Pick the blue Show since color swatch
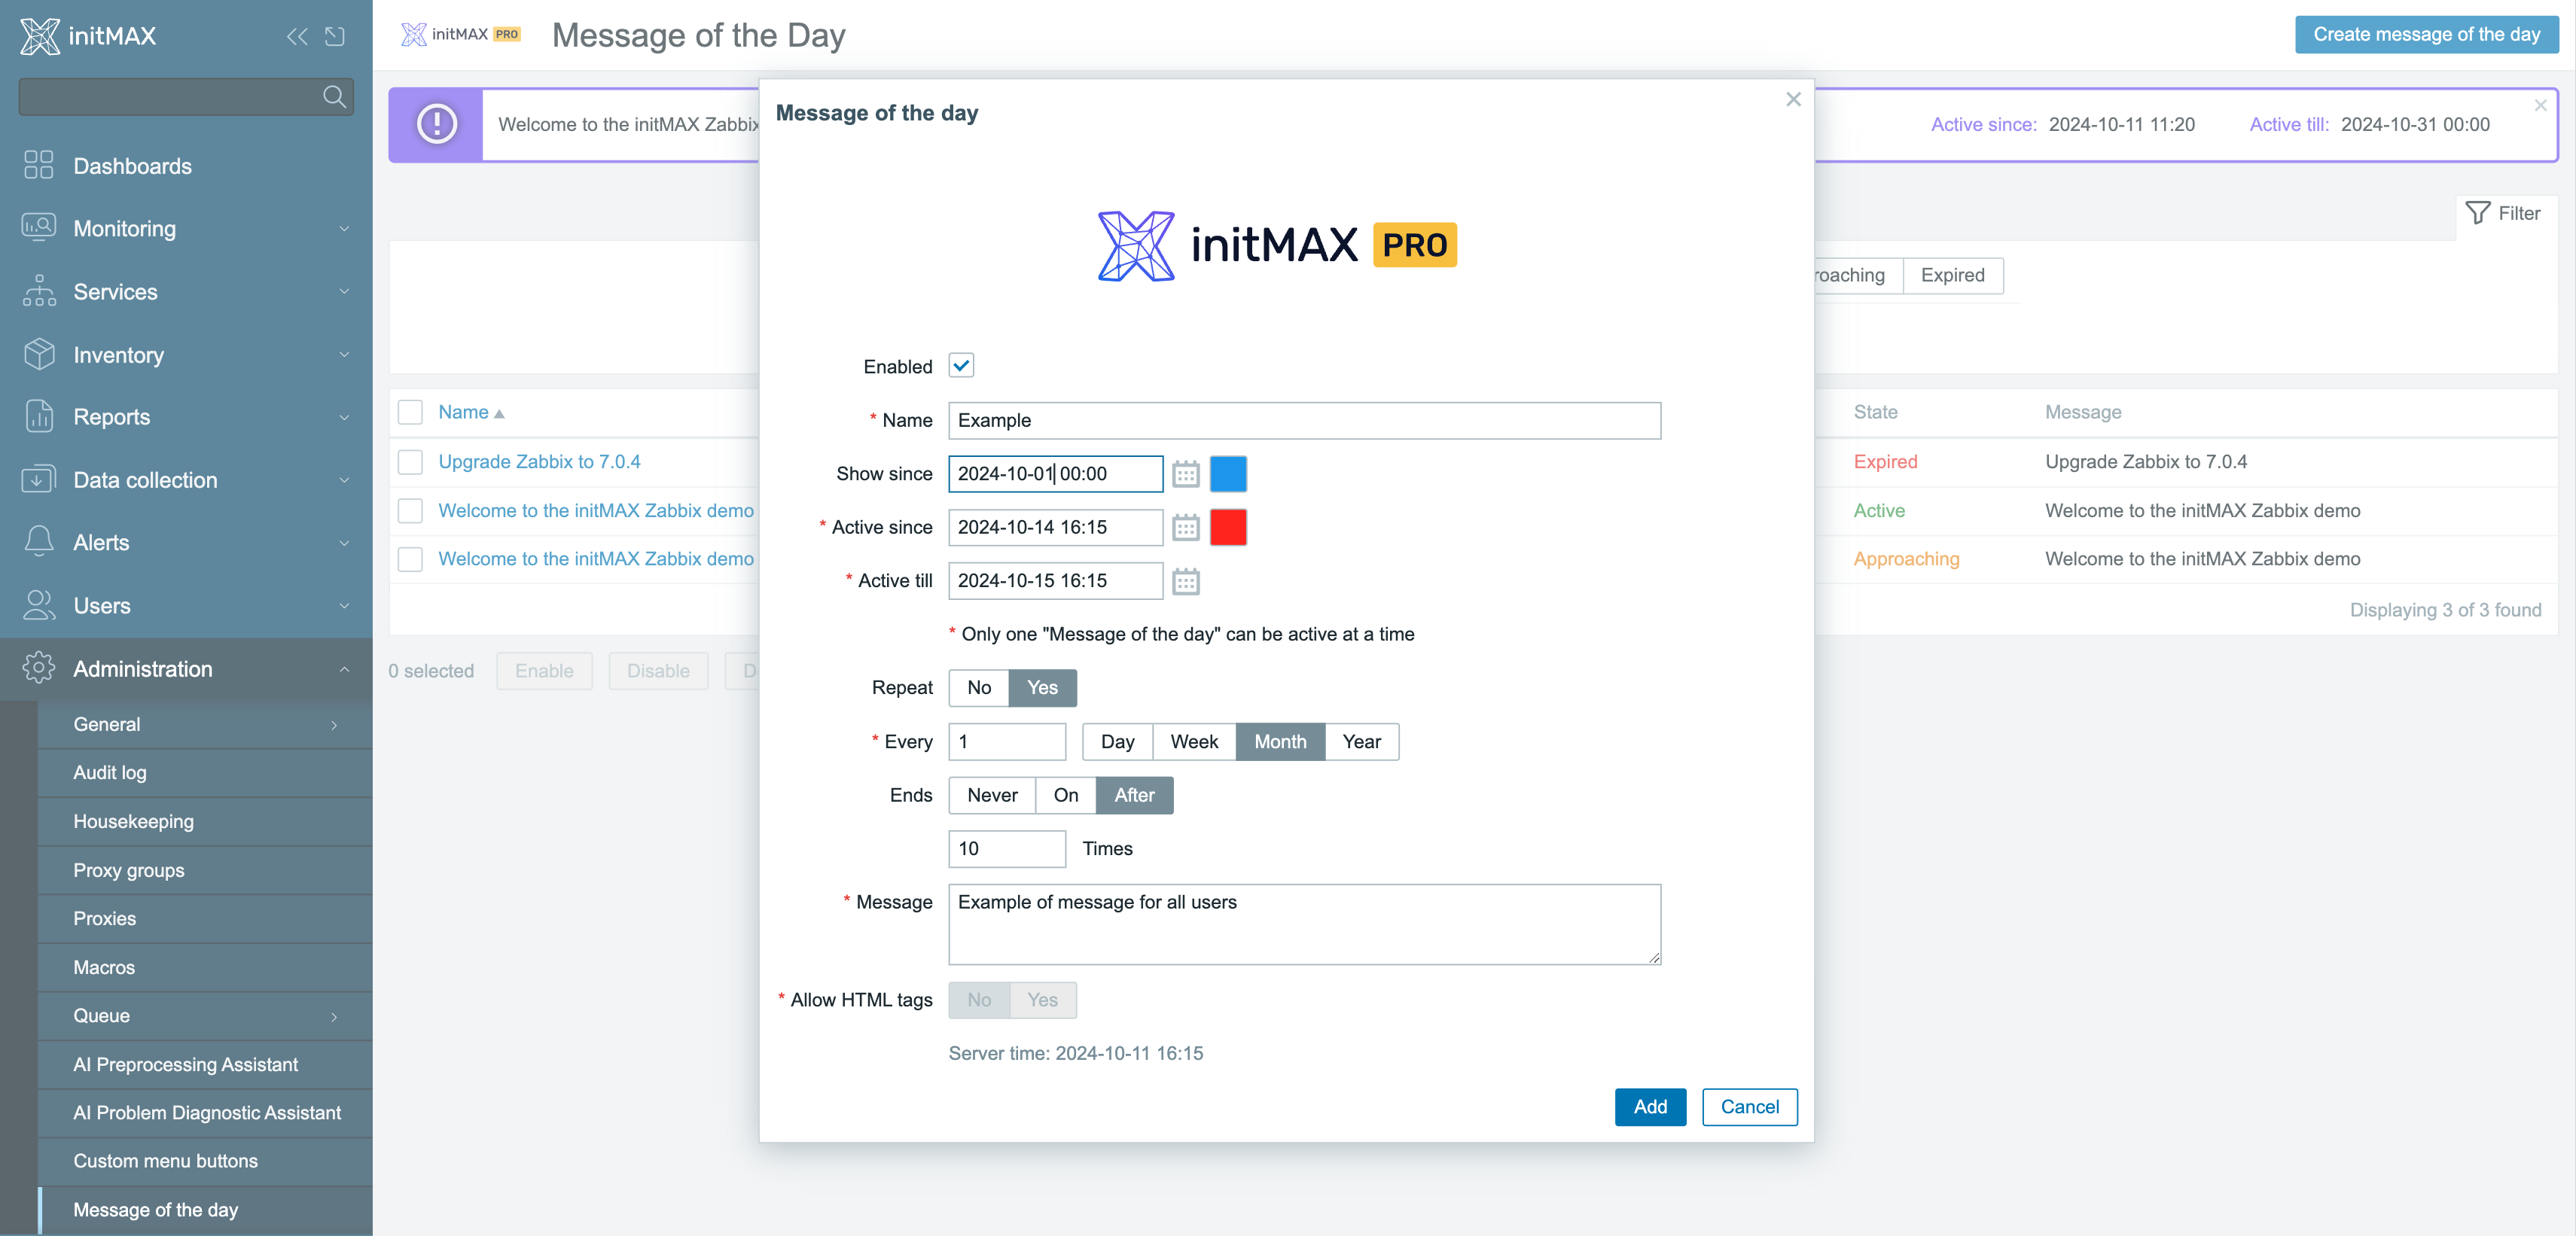This screenshot has height=1236, width=2576. pos(1228,474)
